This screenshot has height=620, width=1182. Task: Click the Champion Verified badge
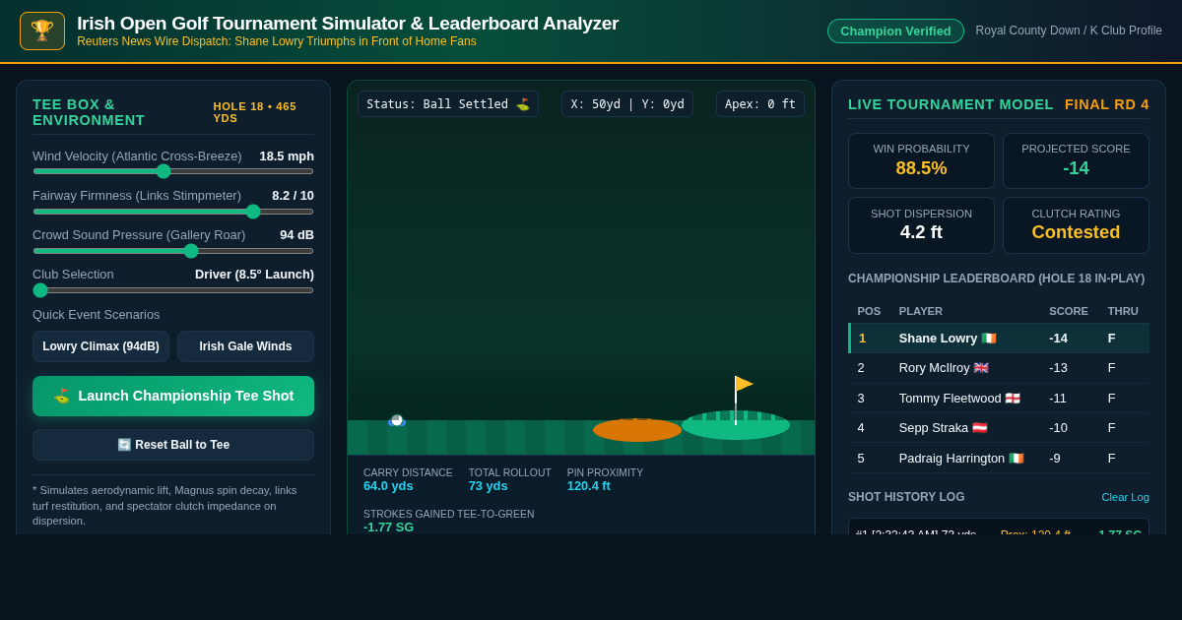pyautogui.click(x=895, y=31)
